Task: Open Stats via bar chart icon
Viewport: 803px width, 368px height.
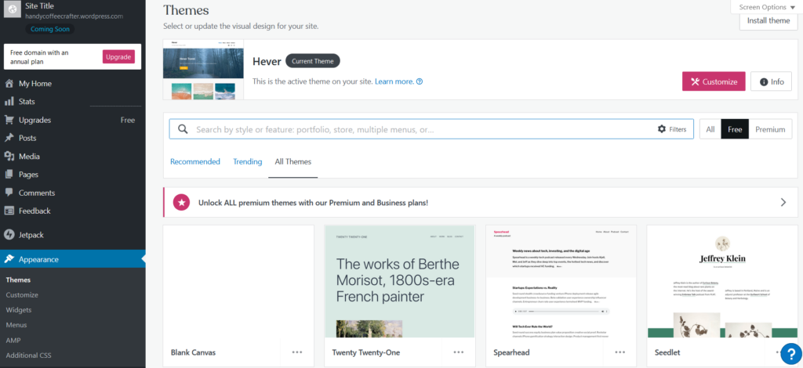Action: pyautogui.click(x=9, y=102)
